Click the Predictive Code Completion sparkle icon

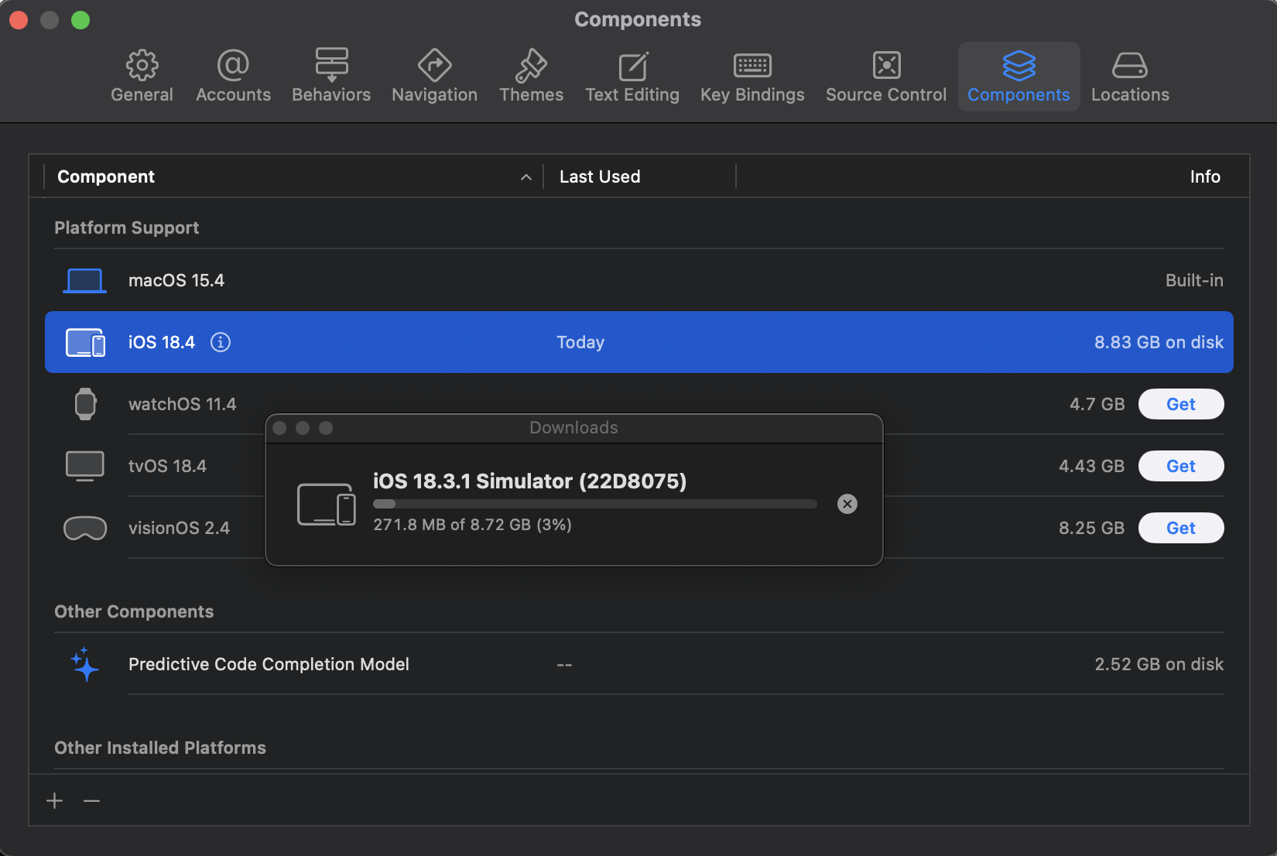tap(84, 664)
